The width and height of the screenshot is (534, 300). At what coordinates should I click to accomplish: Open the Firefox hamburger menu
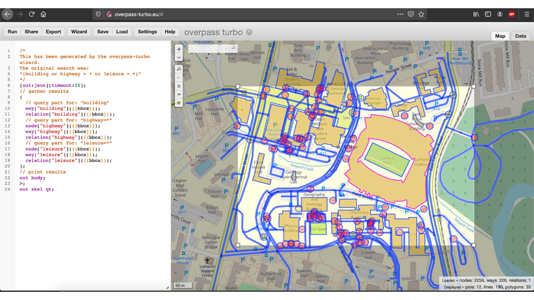(527, 14)
